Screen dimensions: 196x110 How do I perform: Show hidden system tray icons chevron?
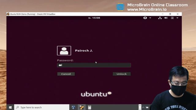click(143, 107)
